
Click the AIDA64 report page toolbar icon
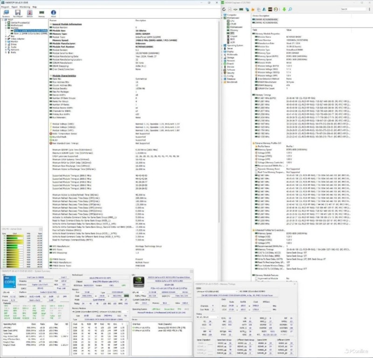(229, 9)
